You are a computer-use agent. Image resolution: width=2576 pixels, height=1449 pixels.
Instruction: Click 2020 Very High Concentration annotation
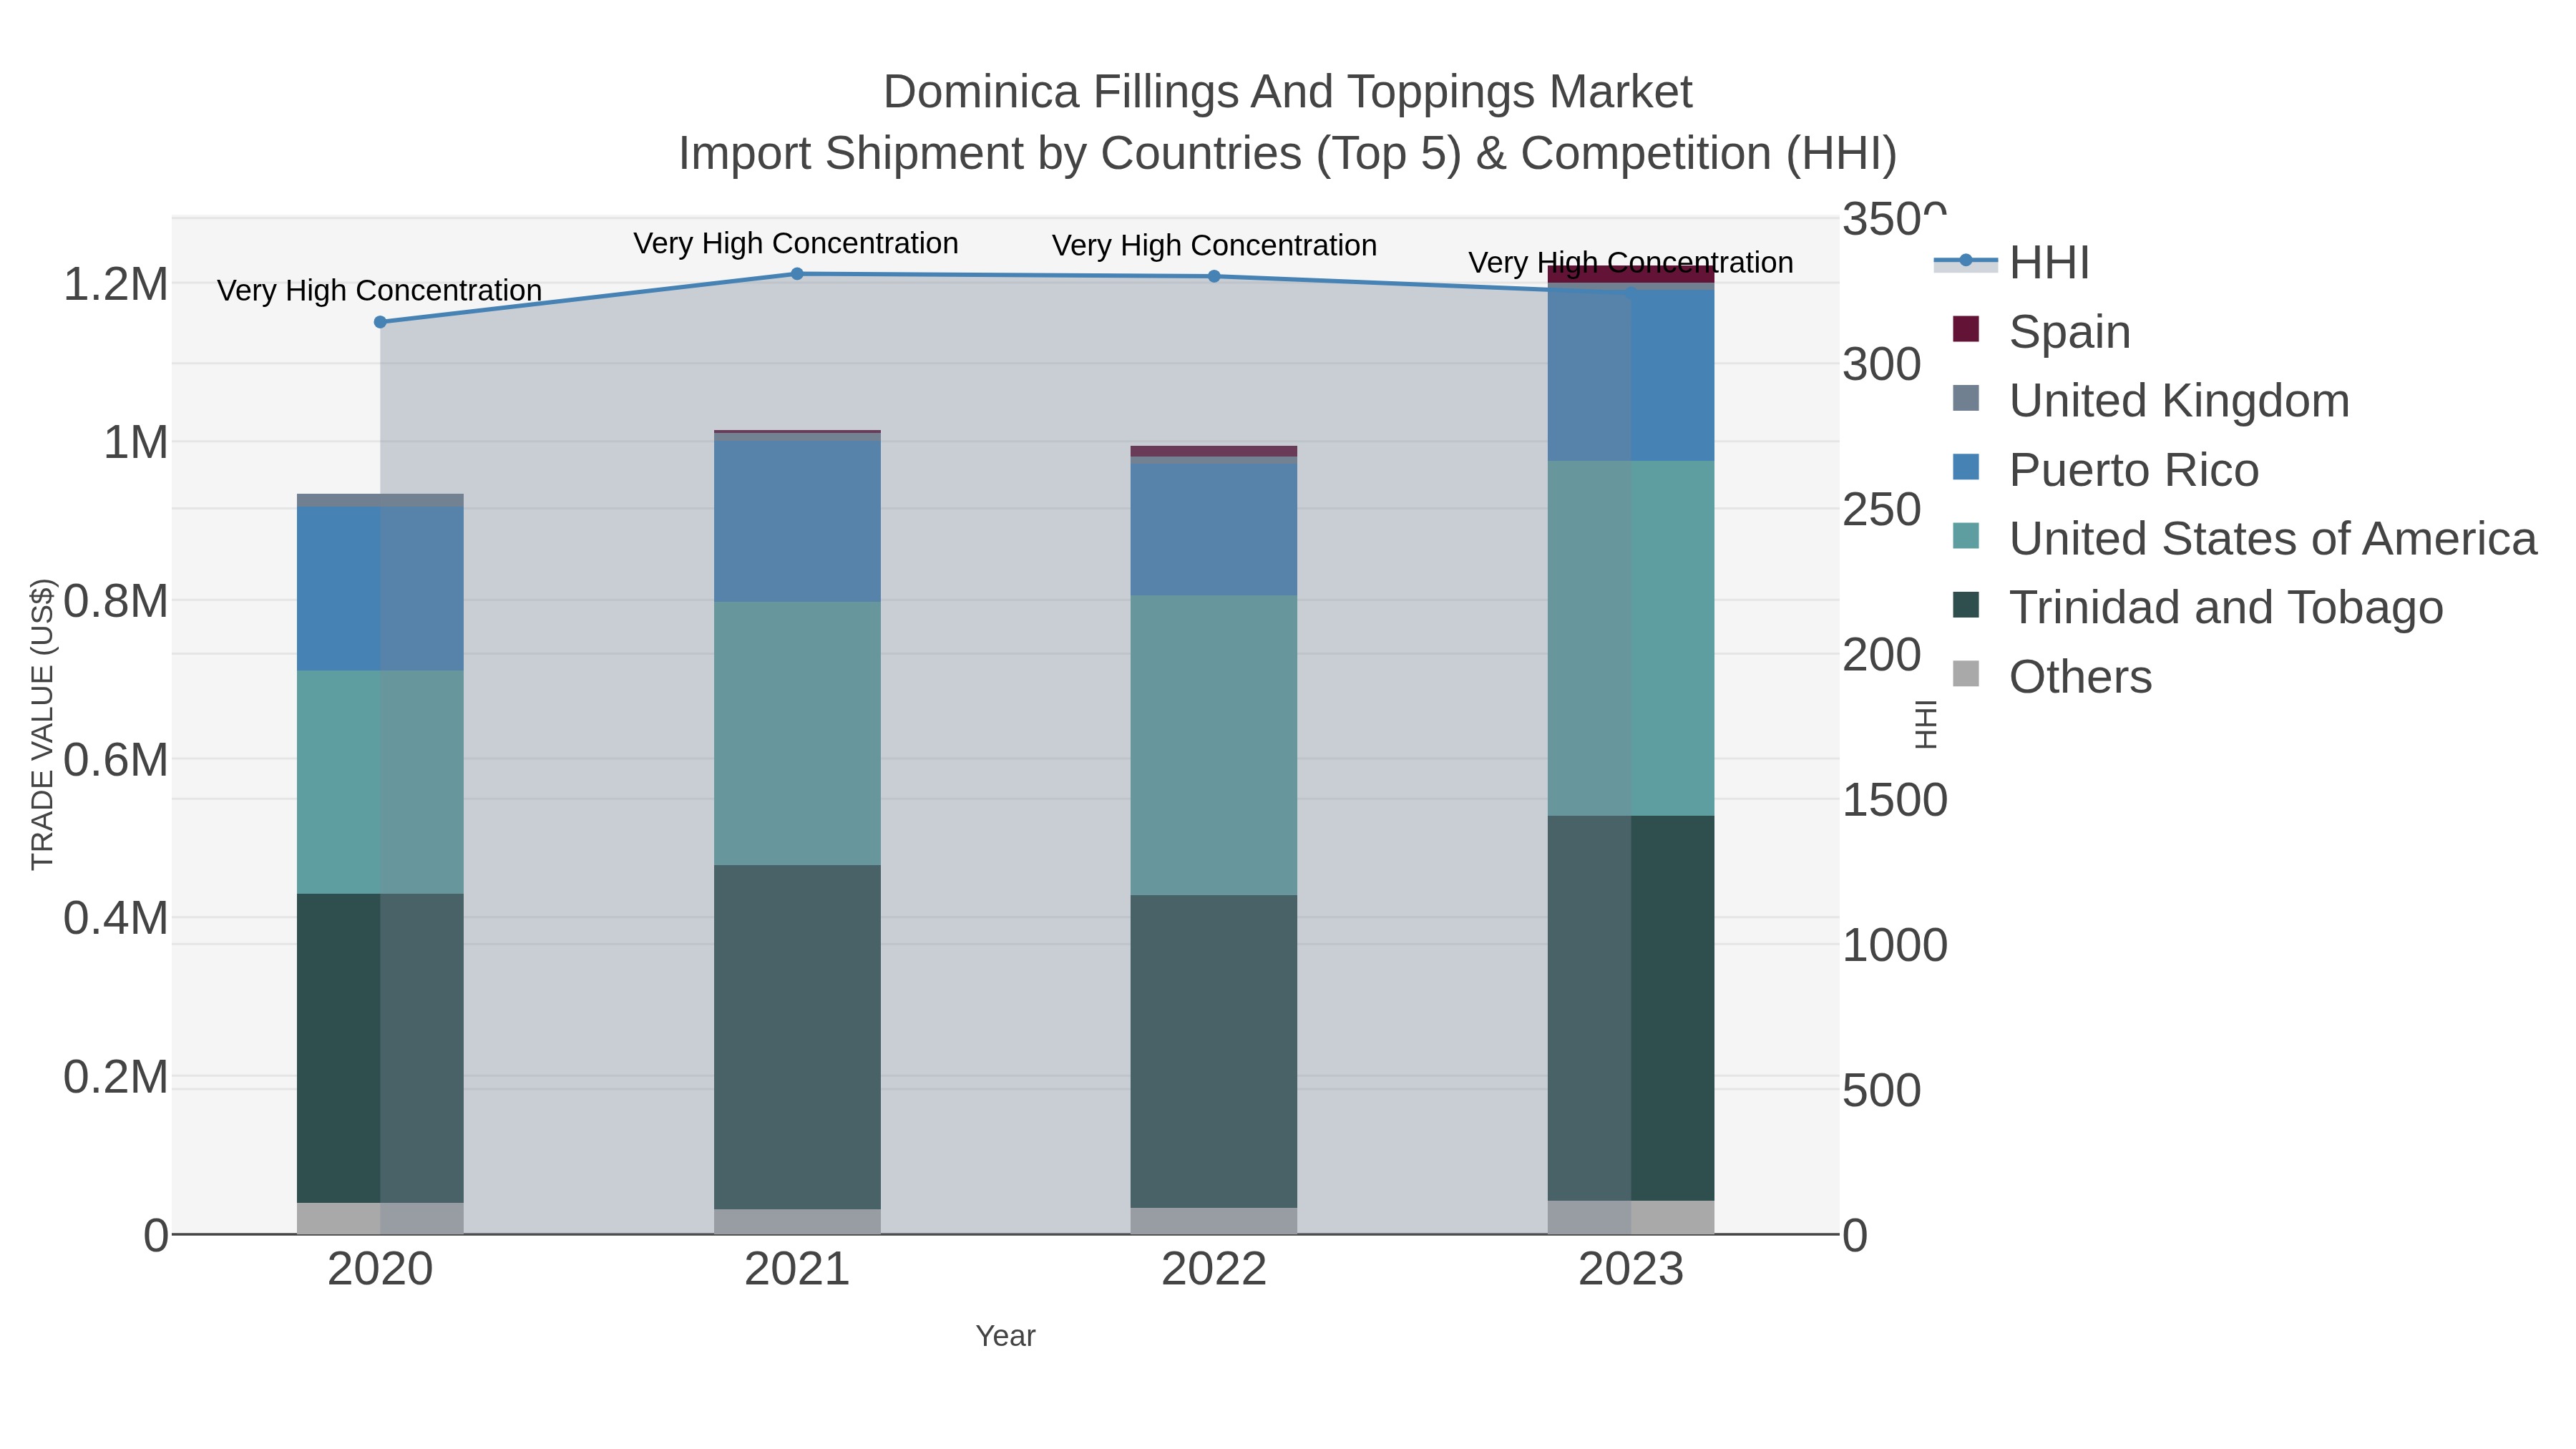coord(379,290)
